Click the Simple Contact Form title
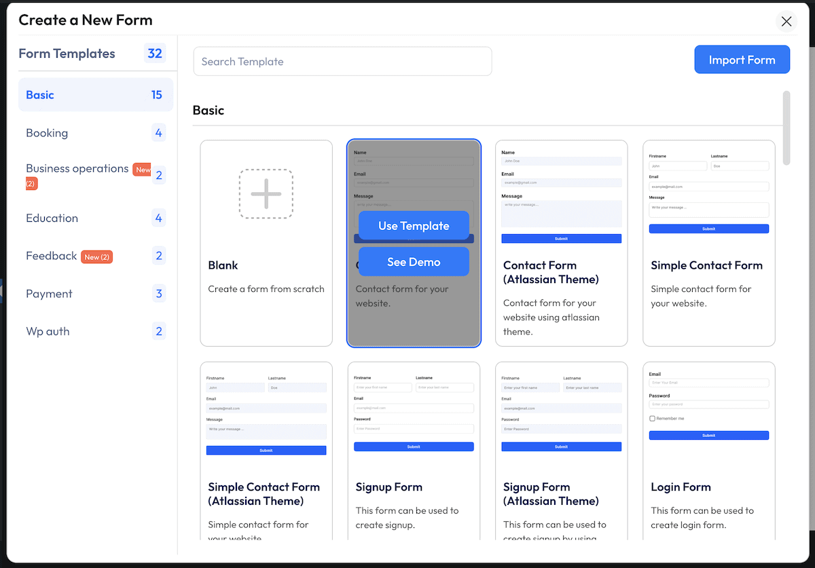Viewport: 815px width, 568px height. pos(706,265)
